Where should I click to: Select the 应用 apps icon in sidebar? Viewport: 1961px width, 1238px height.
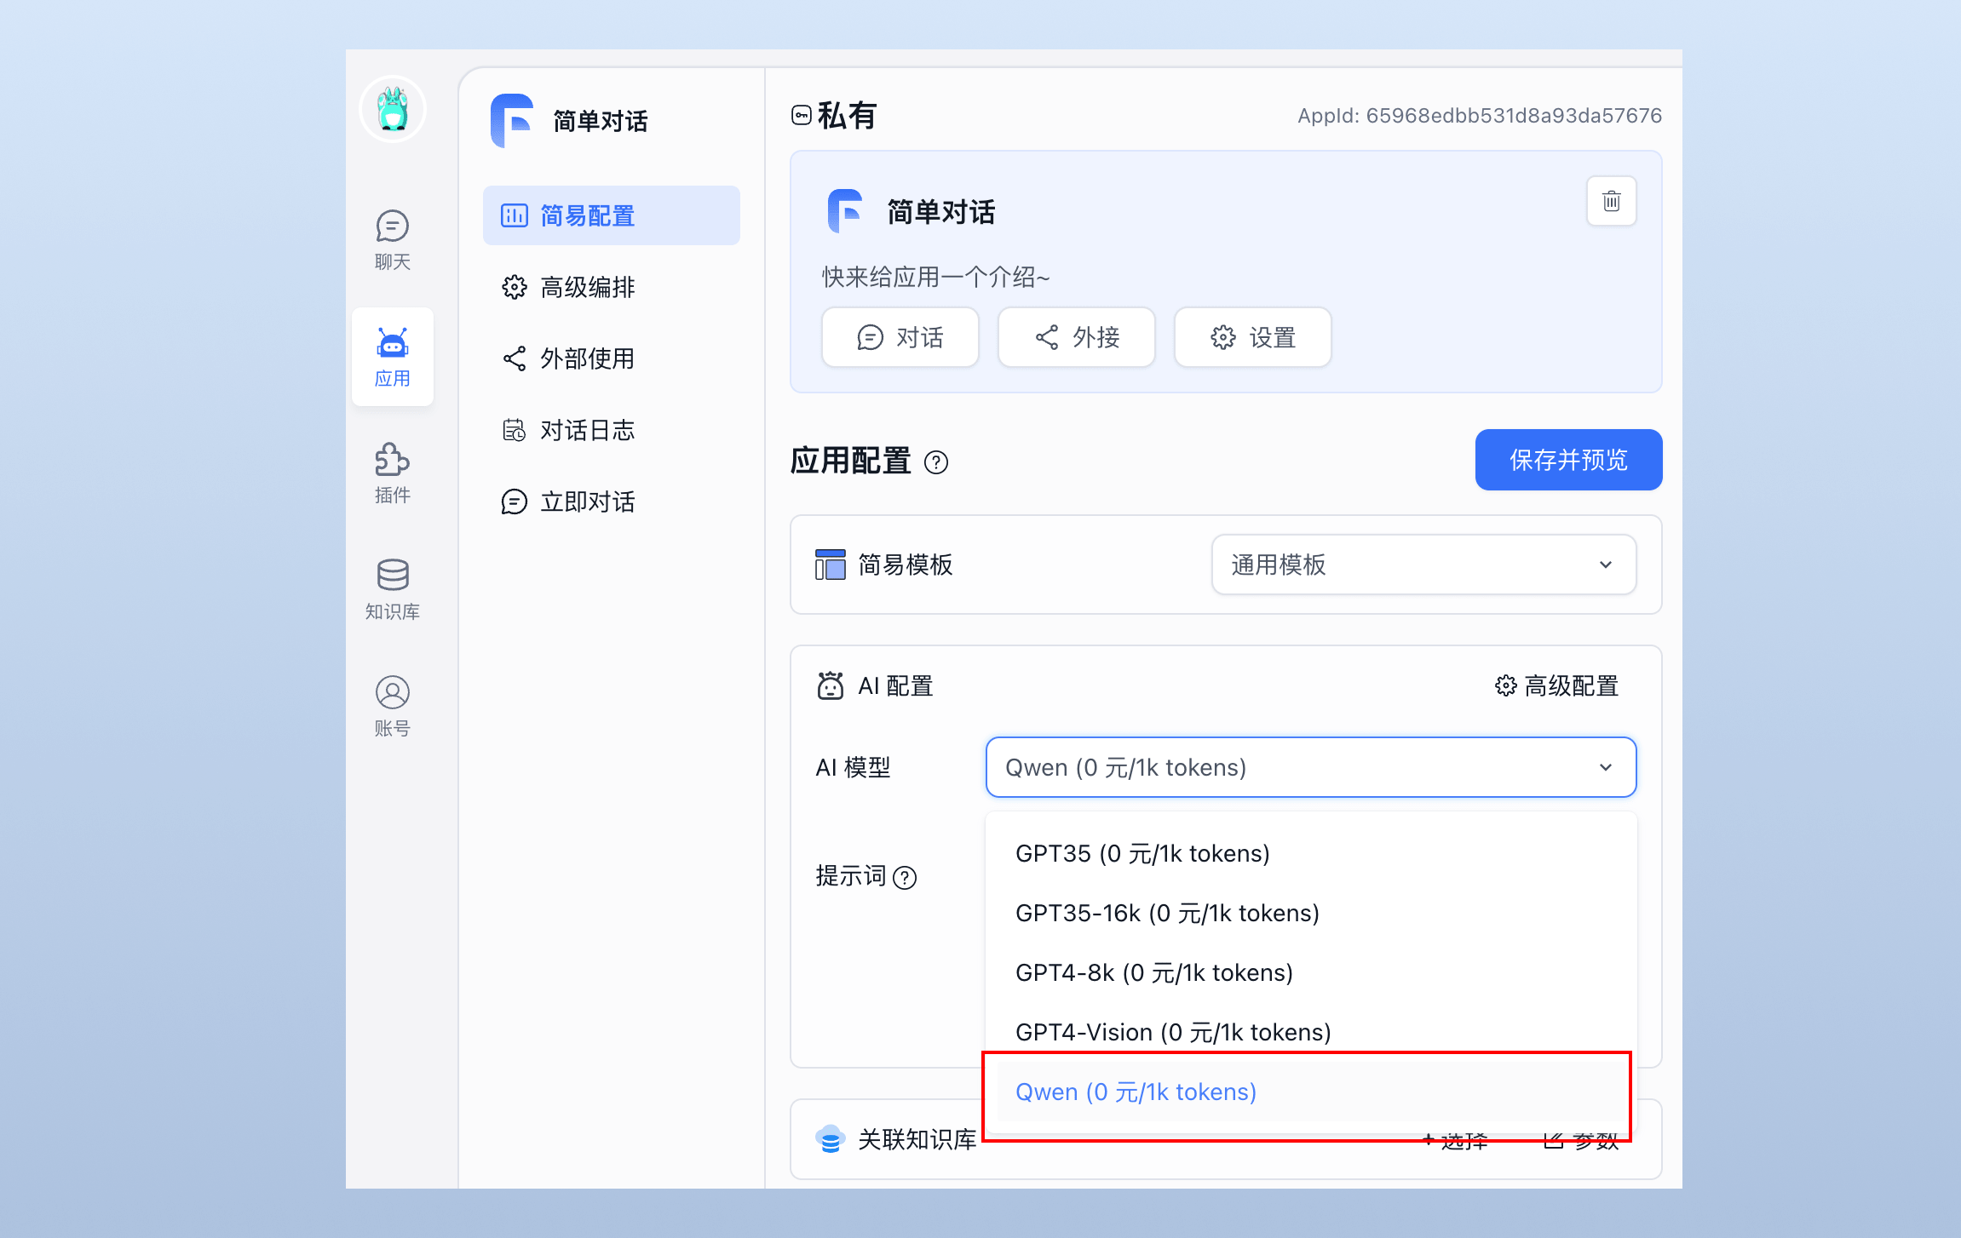pyautogui.click(x=392, y=357)
